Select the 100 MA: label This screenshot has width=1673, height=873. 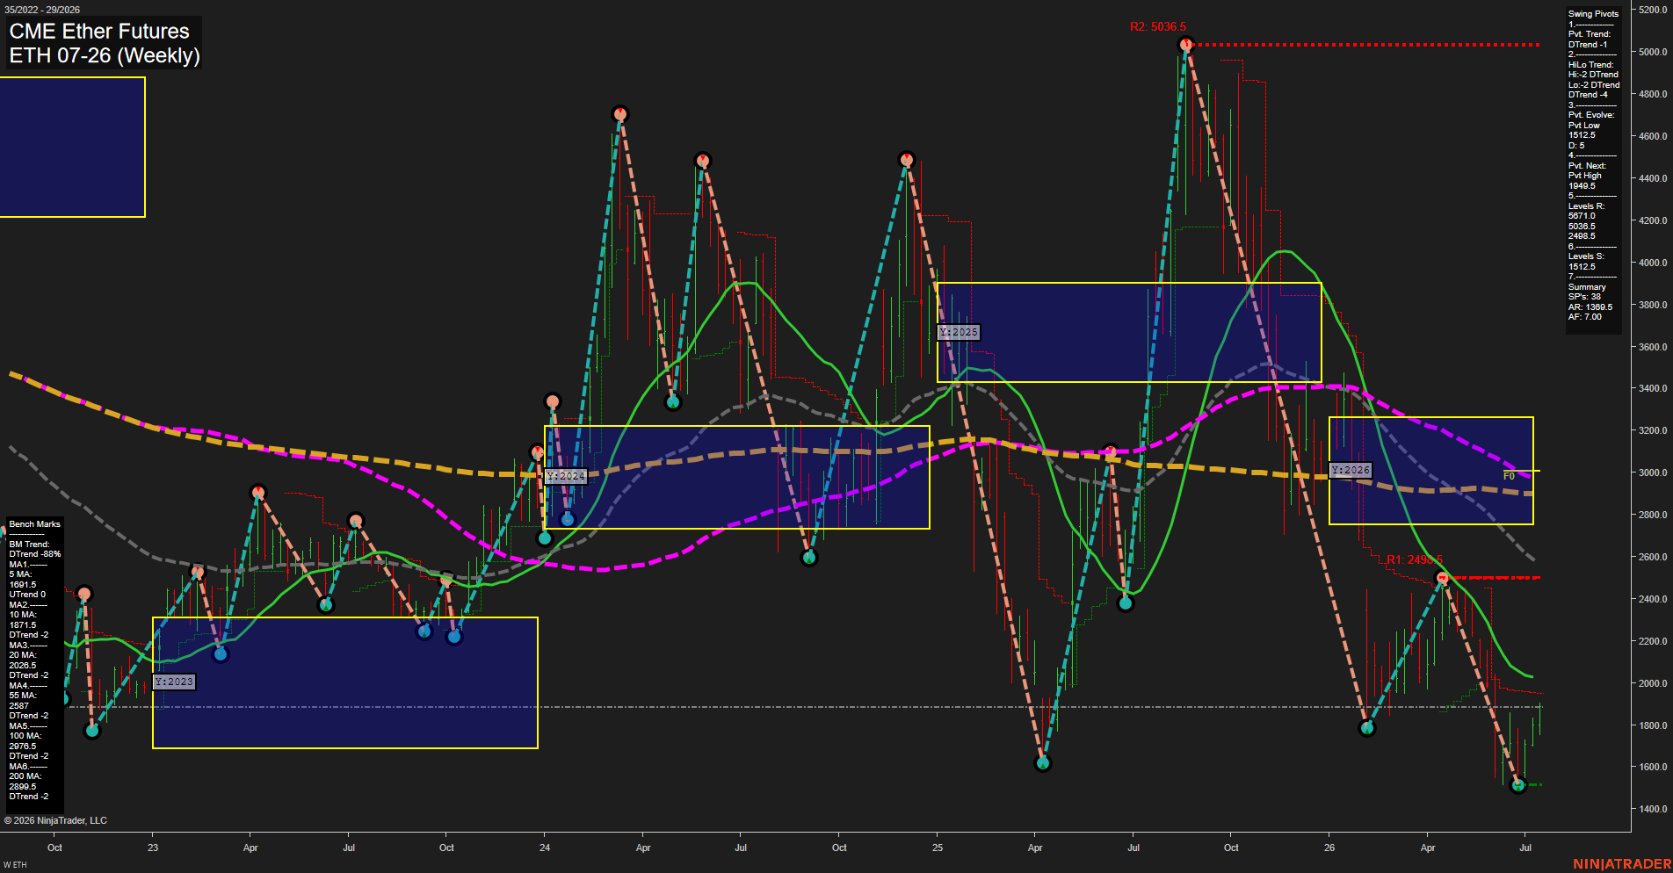tap(25, 736)
